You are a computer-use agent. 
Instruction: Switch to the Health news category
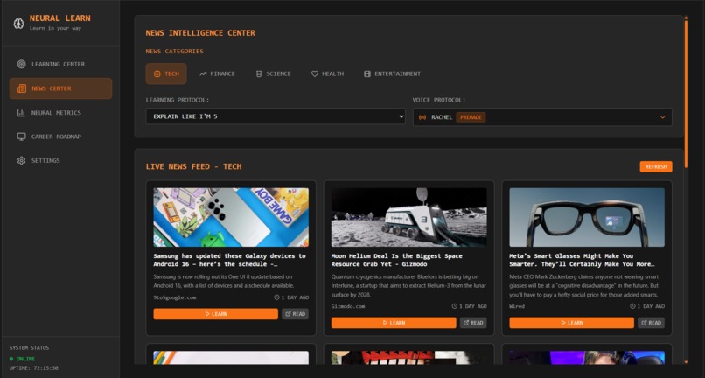coord(328,73)
